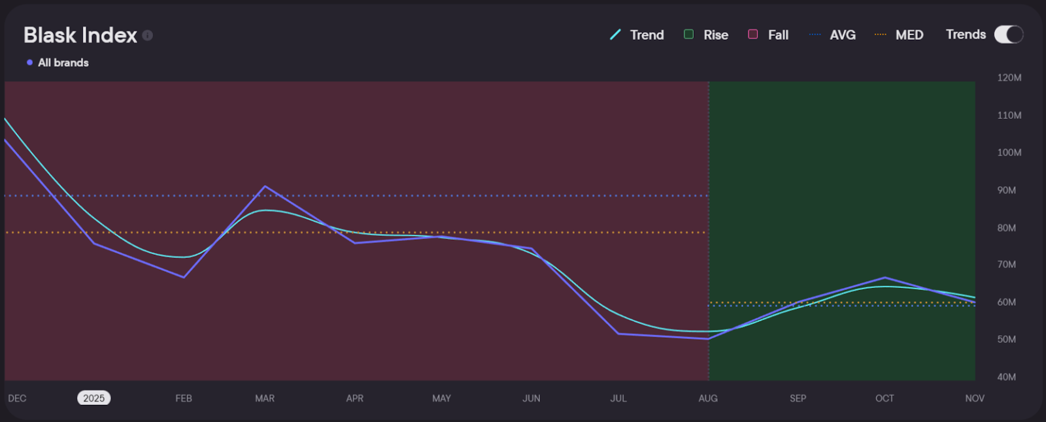The width and height of the screenshot is (1046, 422).
Task: Toggle the Trends switch off
Action: coord(1008,35)
